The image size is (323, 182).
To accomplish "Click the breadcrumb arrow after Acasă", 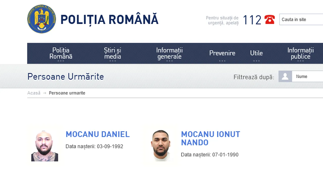I will 45,93.
